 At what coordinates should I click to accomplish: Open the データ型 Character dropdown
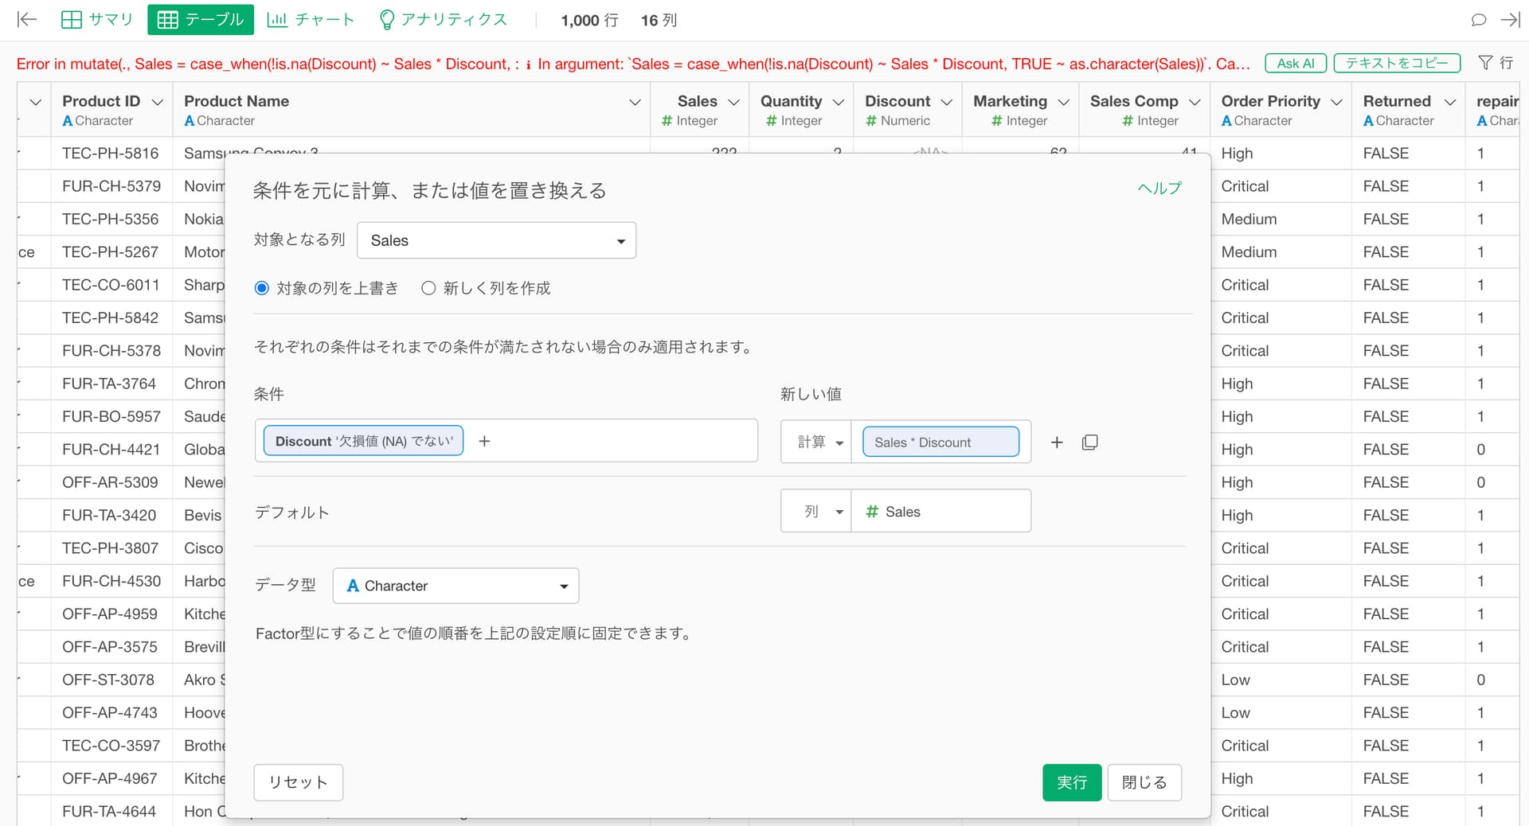tap(456, 586)
